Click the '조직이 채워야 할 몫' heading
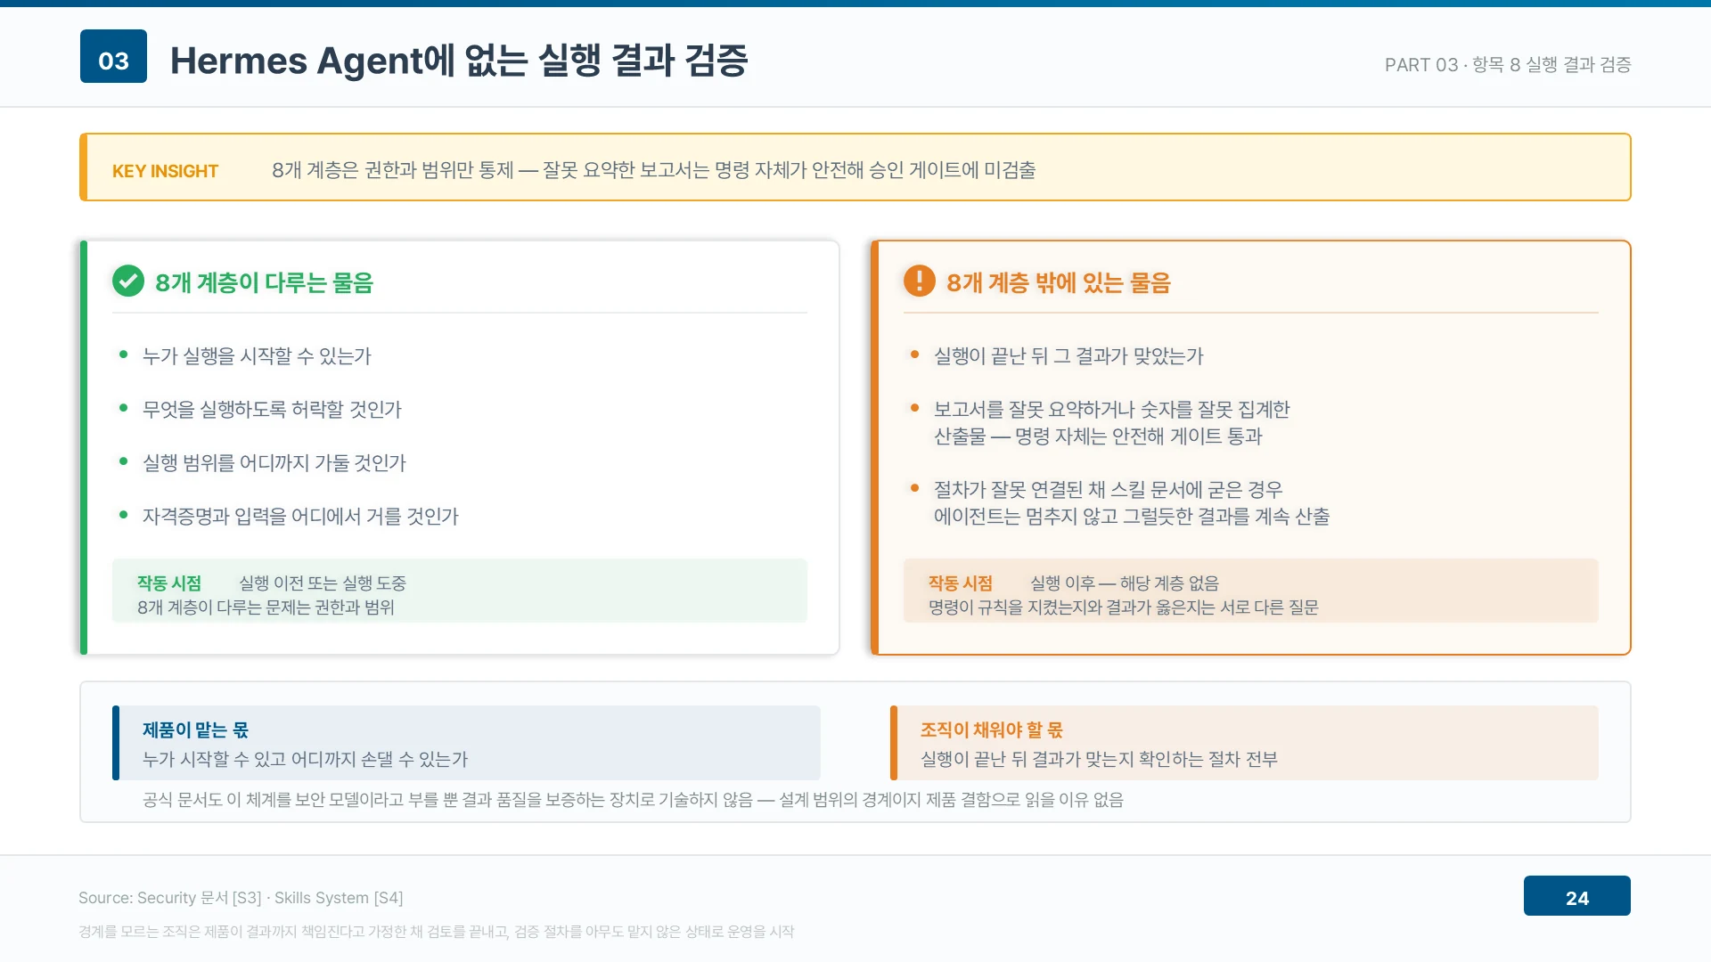This screenshot has height=962, width=1711. (x=992, y=730)
